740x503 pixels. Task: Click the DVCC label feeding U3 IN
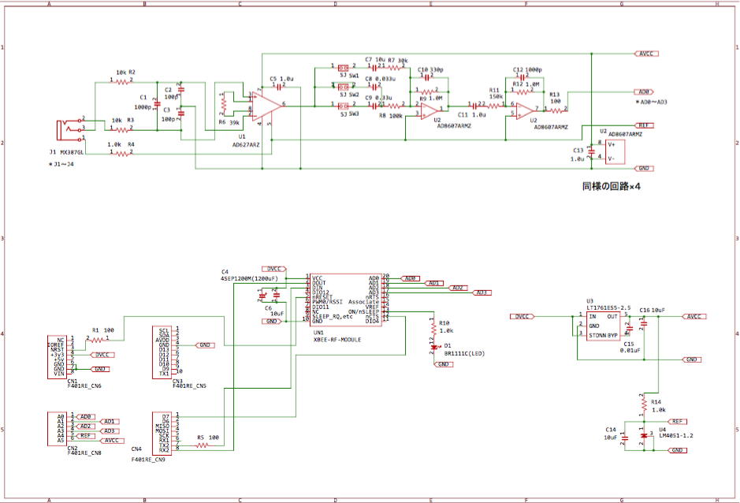pos(522,316)
